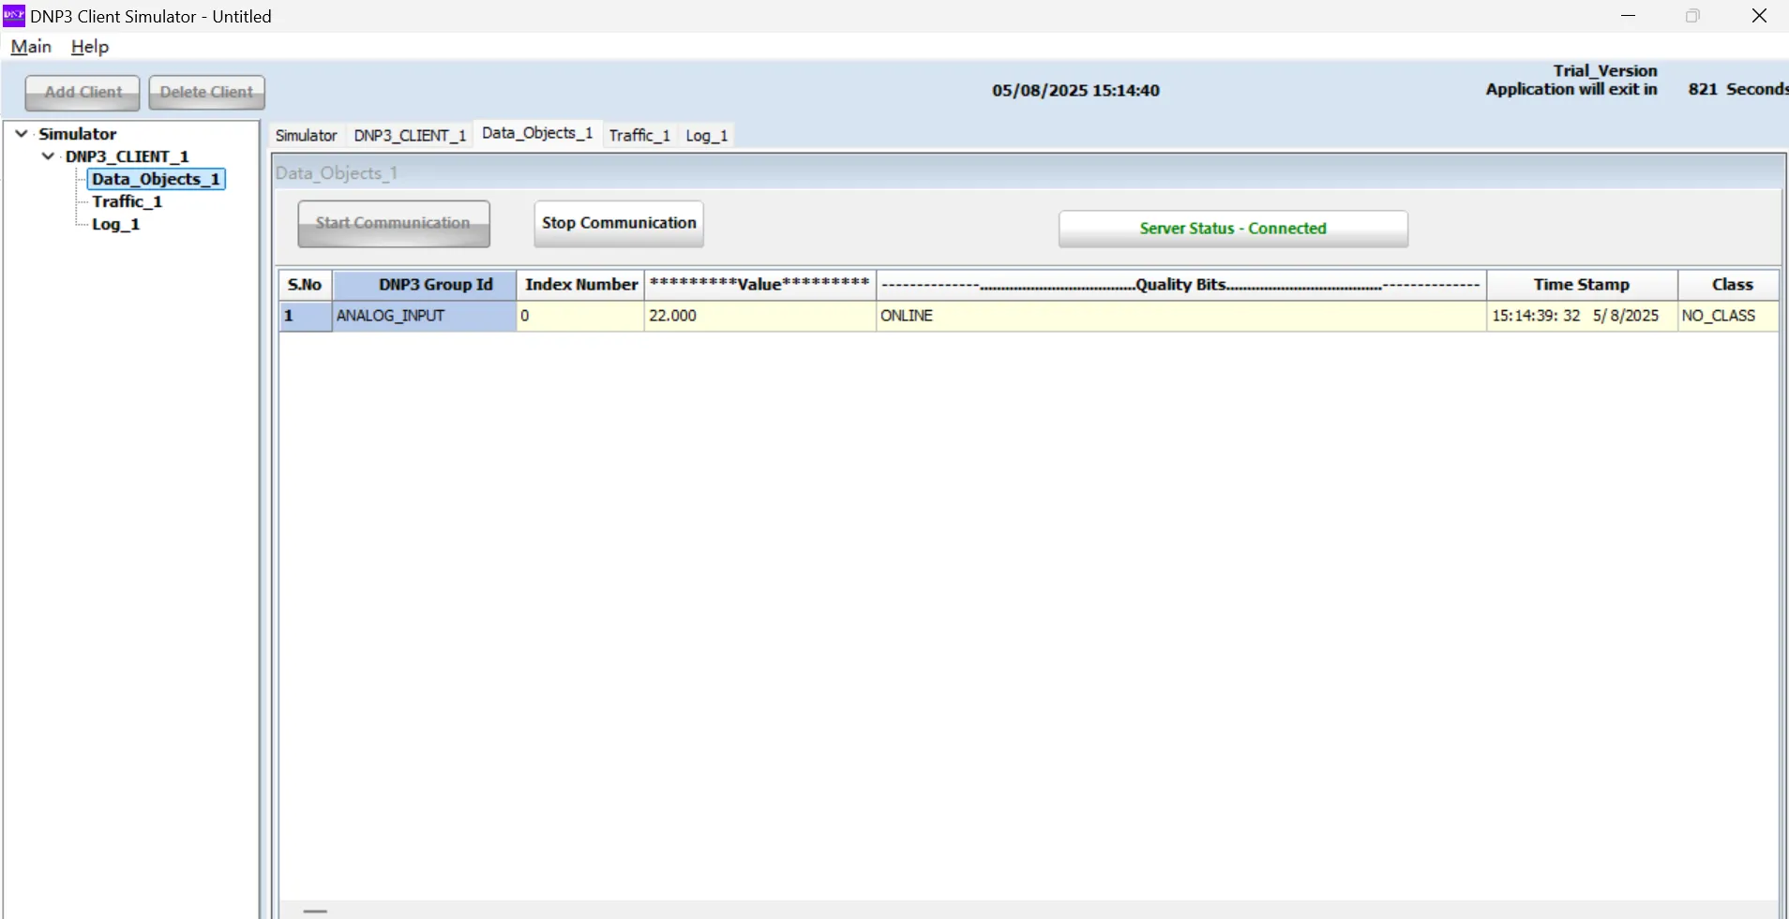Click the 821 Seconds countdown text

click(1737, 89)
